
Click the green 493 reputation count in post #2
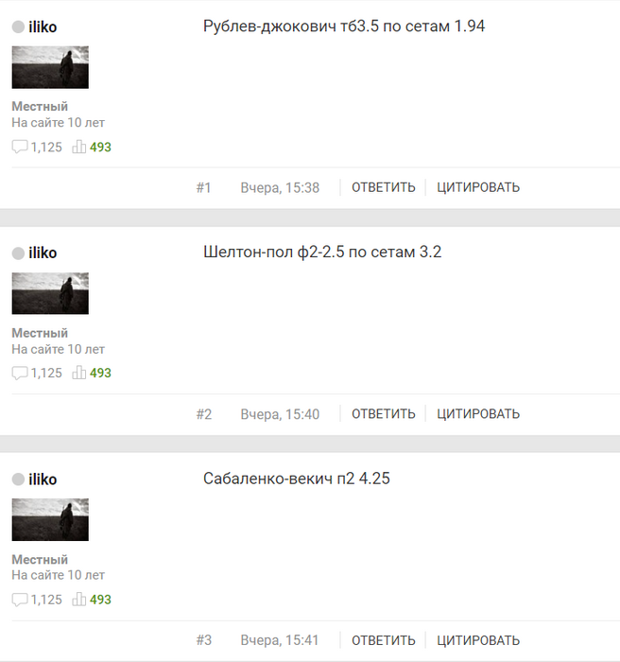coord(100,373)
